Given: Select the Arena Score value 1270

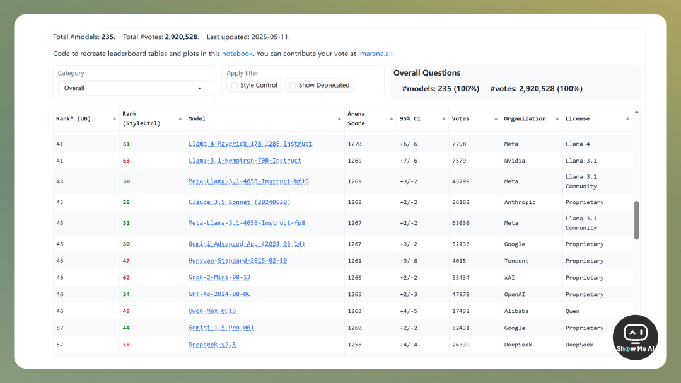Looking at the screenshot, I should pyautogui.click(x=354, y=144).
